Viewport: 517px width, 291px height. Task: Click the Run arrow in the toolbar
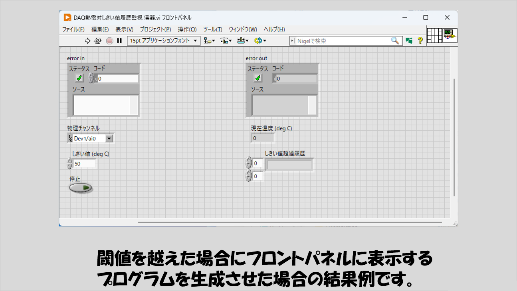pos(88,41)
